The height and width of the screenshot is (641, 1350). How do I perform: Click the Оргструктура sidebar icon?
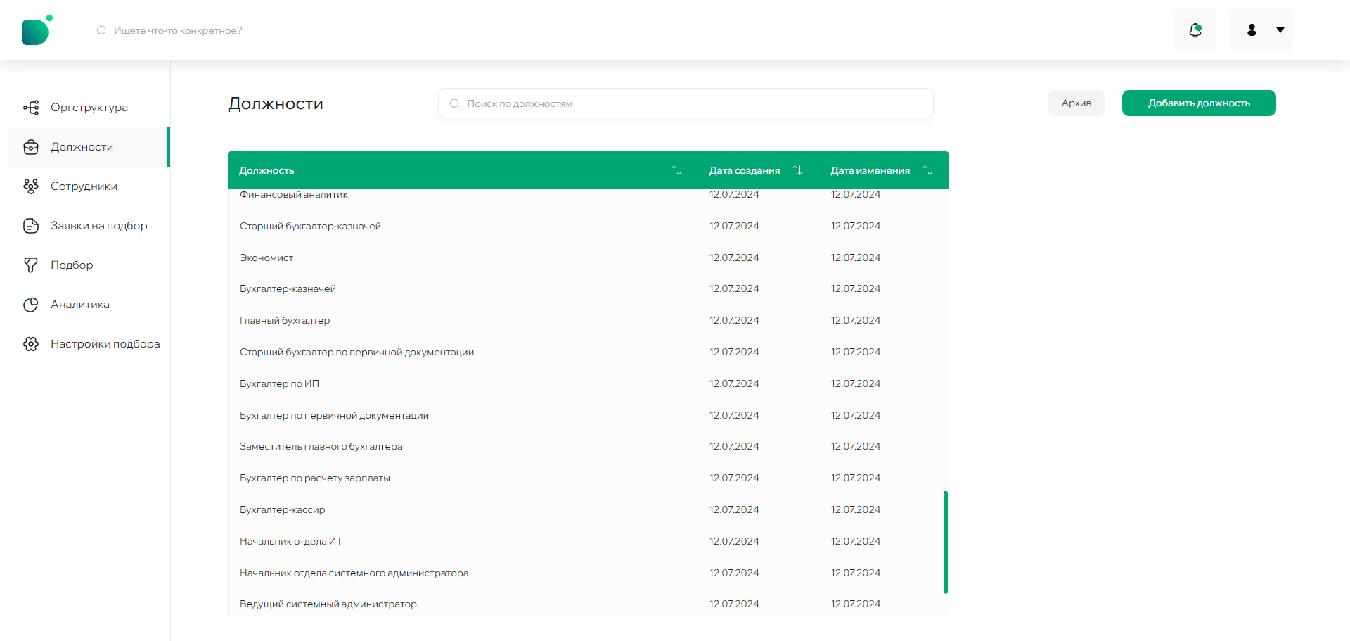coord(31,108)
